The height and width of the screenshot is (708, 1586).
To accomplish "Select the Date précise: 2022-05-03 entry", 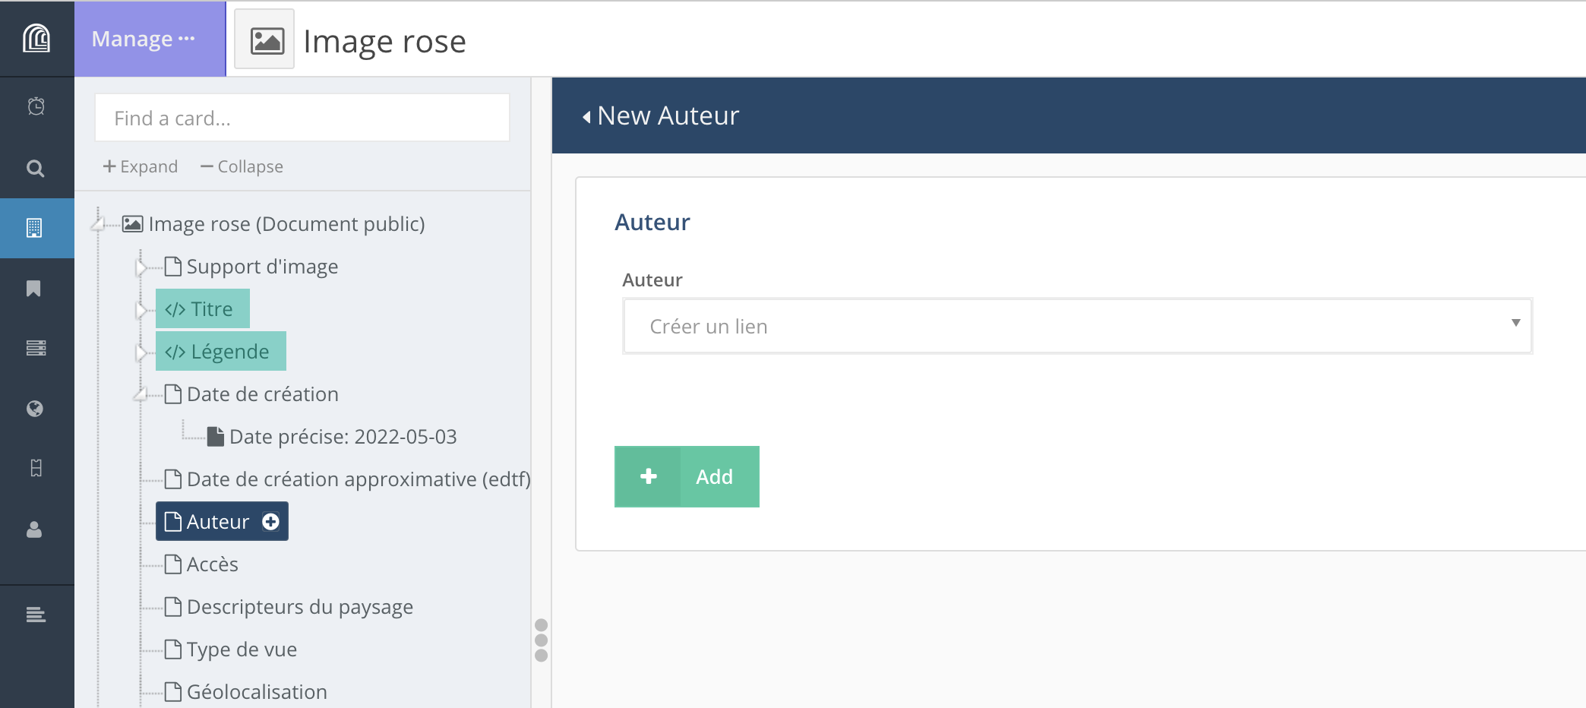I will pos(342,437).
